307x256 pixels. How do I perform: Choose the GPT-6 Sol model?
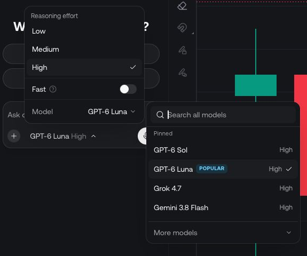[x=223, y=150]
